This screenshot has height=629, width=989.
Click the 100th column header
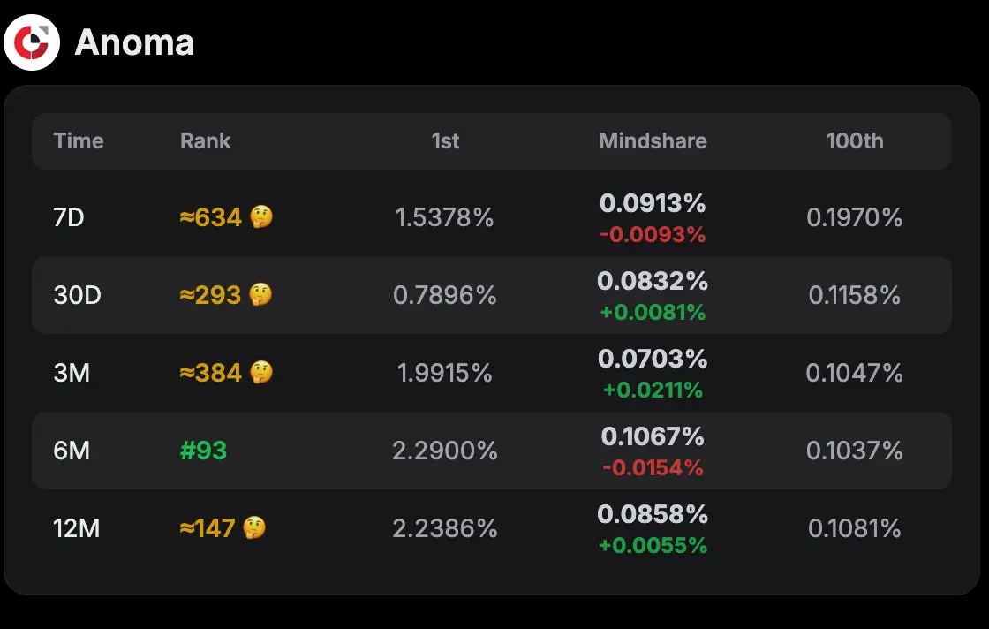[x=855, y=140]
